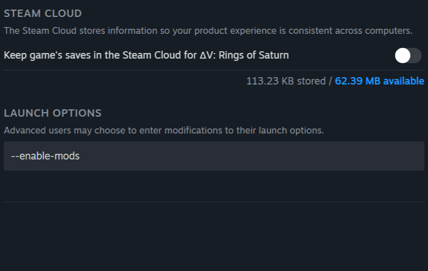
Task: Click the words 'consistent across computers'
Action: click(354, 30)
